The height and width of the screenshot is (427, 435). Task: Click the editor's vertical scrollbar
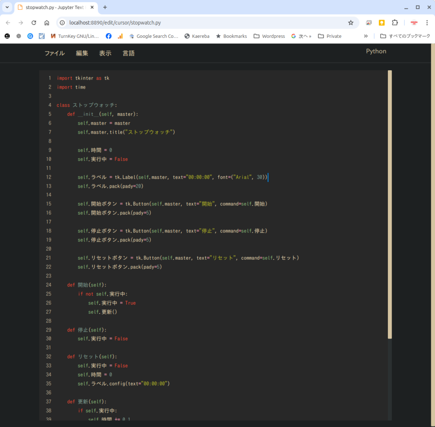pos(390,204)
